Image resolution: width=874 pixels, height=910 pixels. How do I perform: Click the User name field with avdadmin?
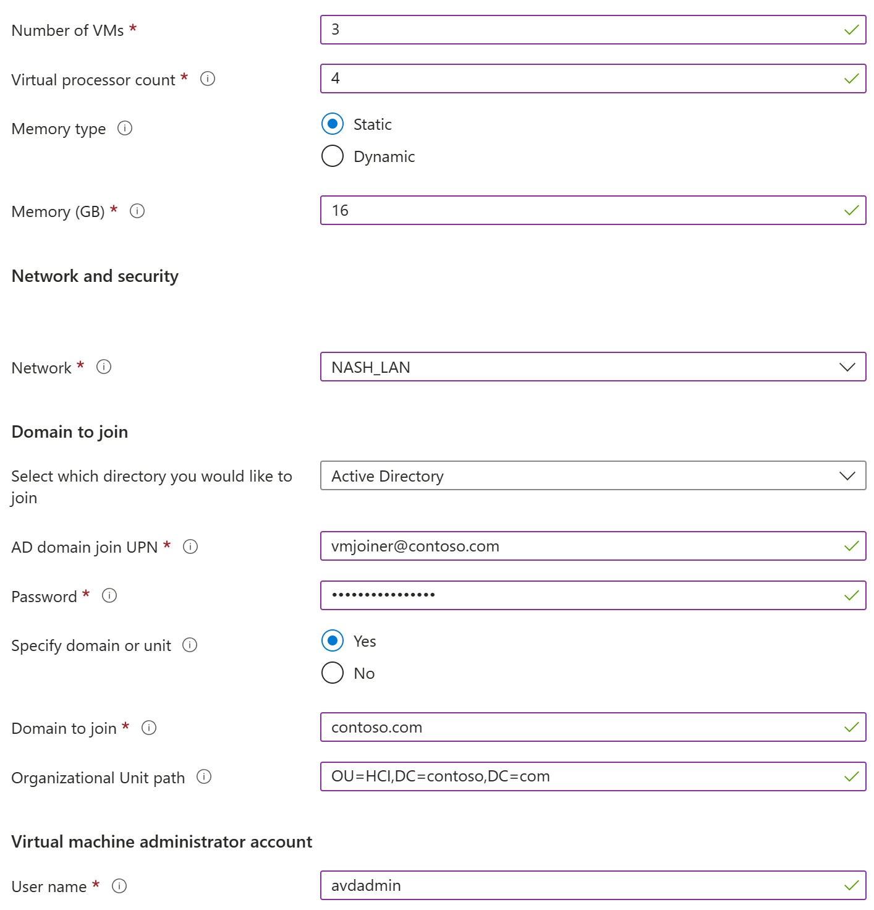(593, 885)
